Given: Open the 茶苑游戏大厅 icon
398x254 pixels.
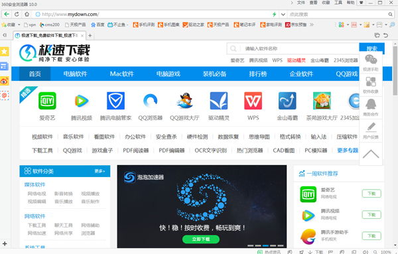Looking at the screenshot, I should pyautogui.click(x=322, y=101).
